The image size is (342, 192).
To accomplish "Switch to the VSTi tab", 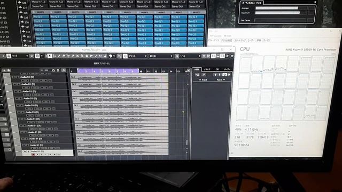I will click(x=197, y=69).
